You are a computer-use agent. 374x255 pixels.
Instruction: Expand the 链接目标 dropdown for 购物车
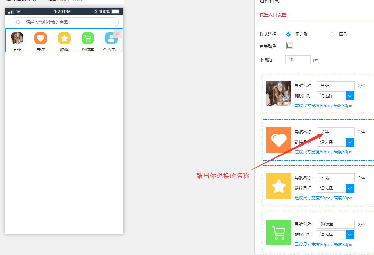click(x=350, y=234)
